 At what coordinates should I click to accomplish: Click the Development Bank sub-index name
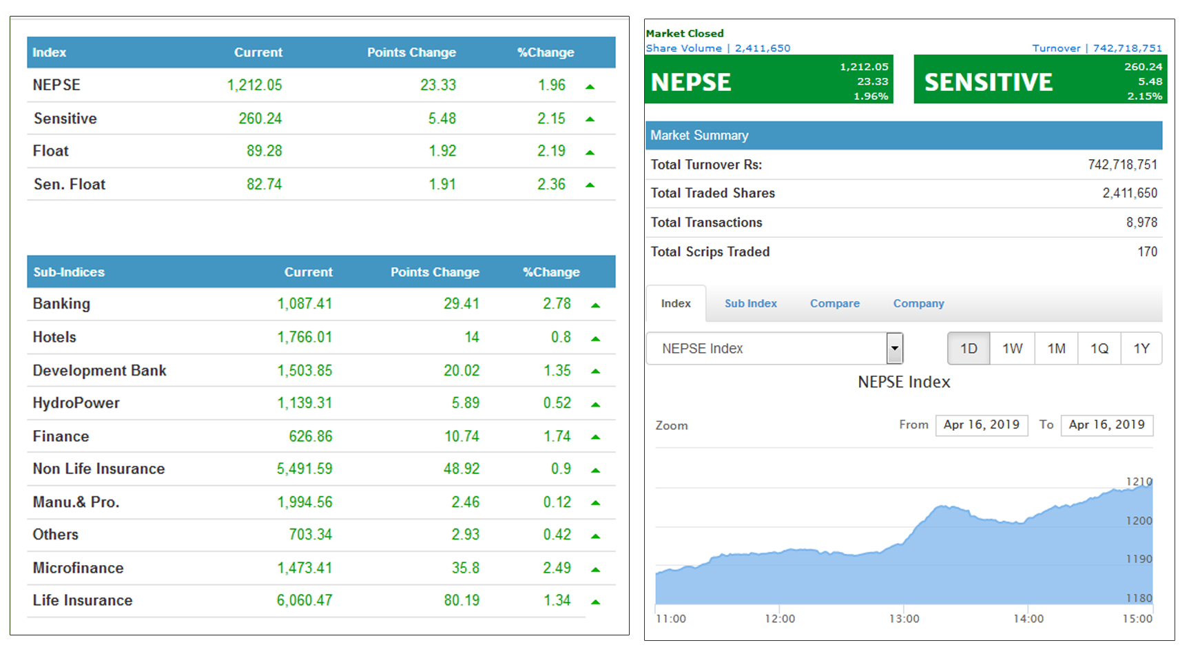coord(99,371)
